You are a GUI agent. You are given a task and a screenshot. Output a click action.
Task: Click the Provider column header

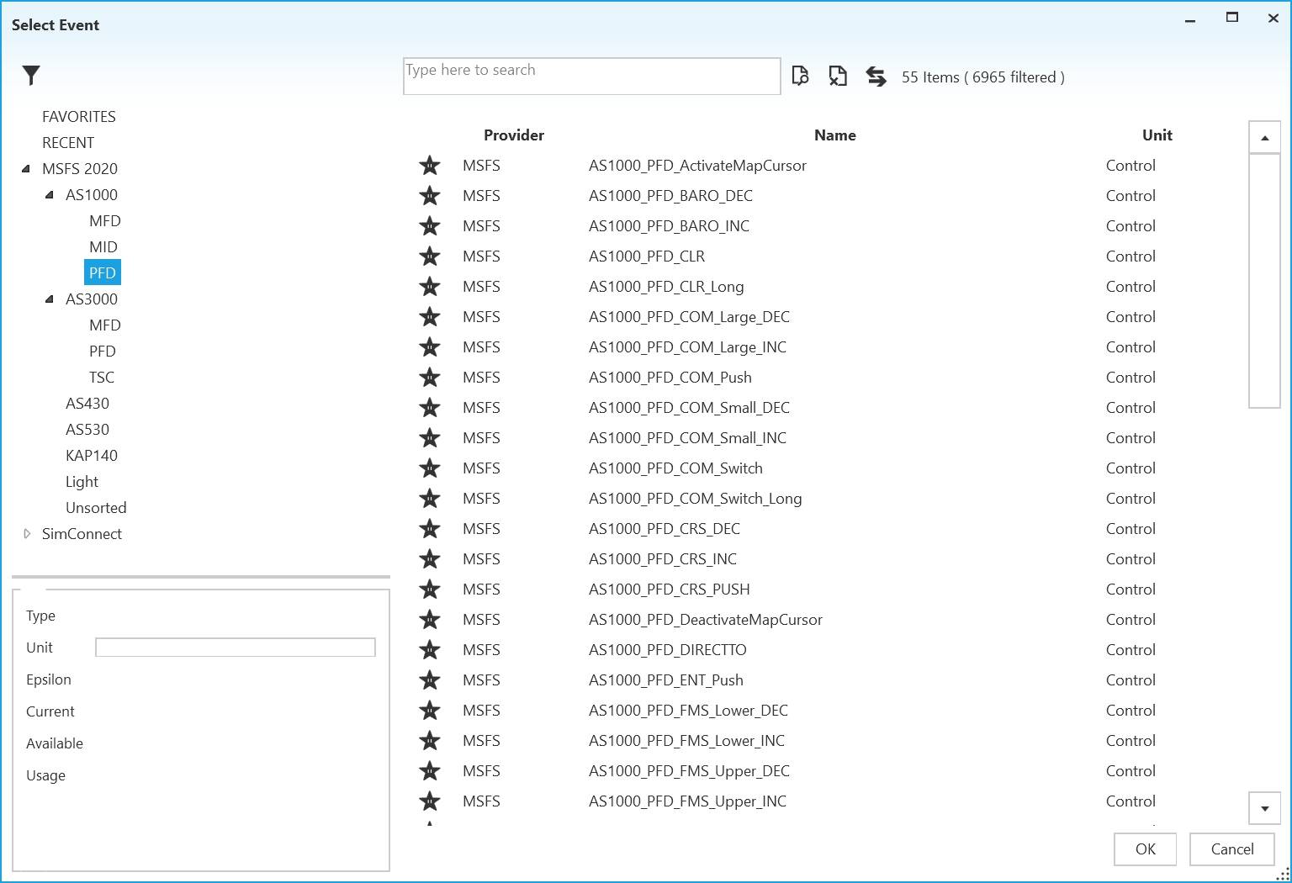click(x=514, y=135)
